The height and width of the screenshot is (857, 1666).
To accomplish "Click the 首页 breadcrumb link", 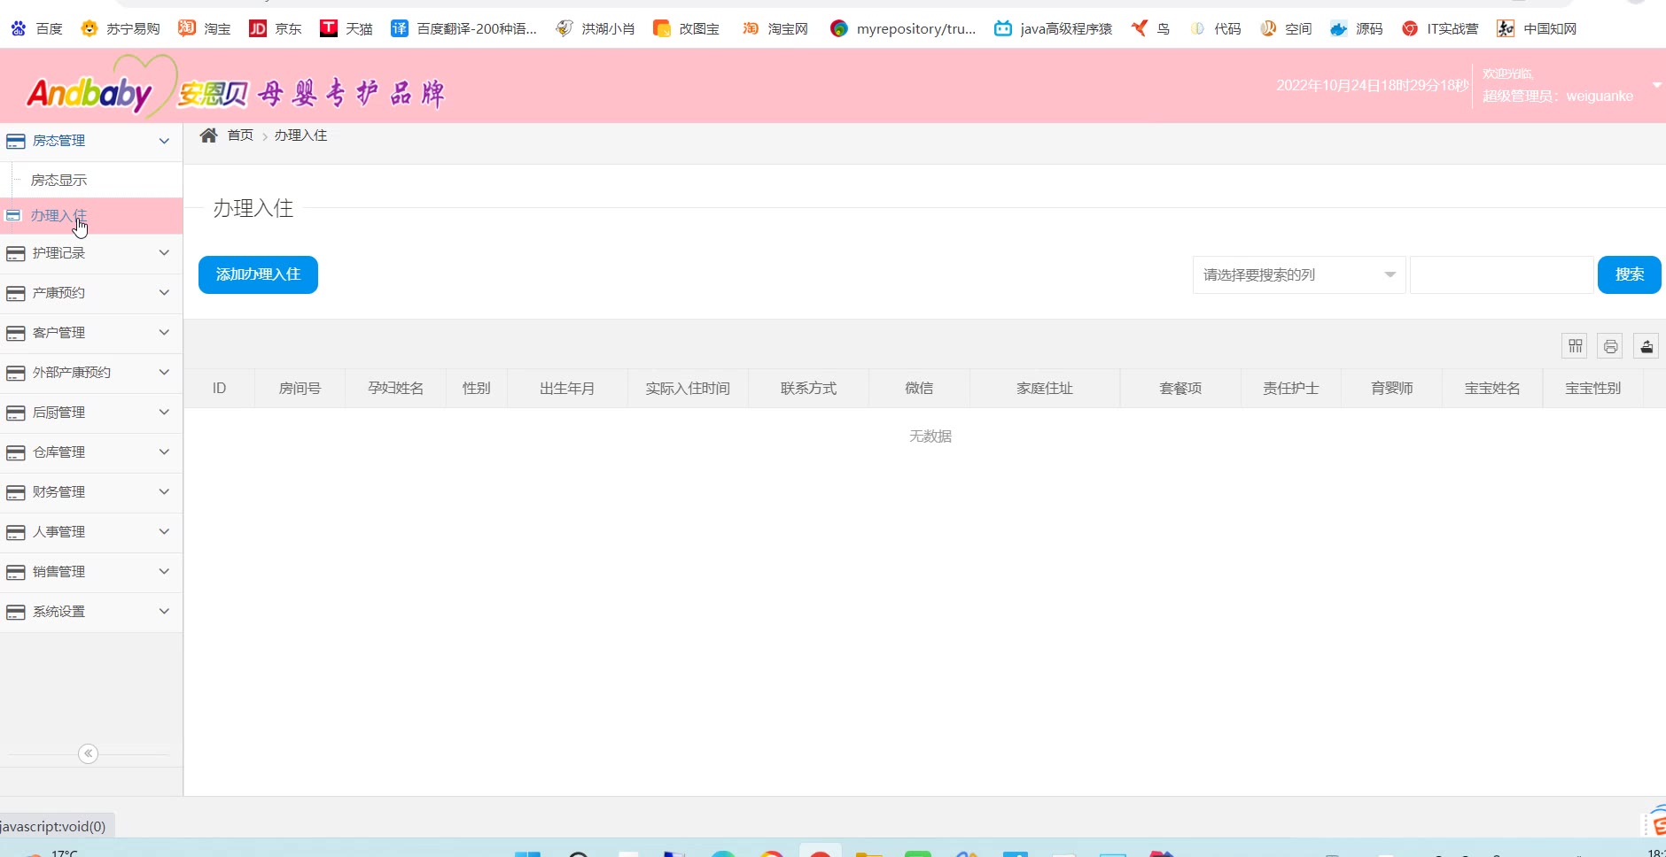I will coord(240,135).
